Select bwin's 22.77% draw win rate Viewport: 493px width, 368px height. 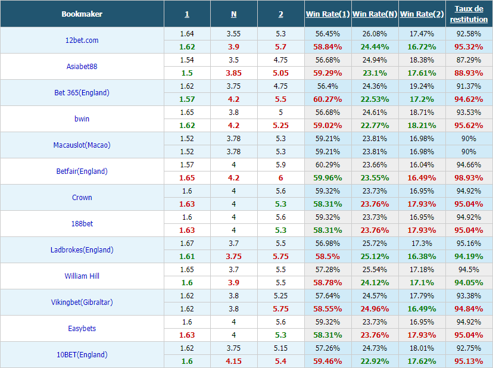(375, 126)
